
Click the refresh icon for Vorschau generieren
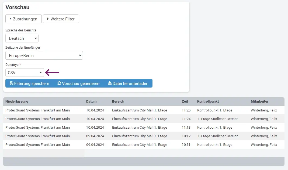click(x=59, y=83)
